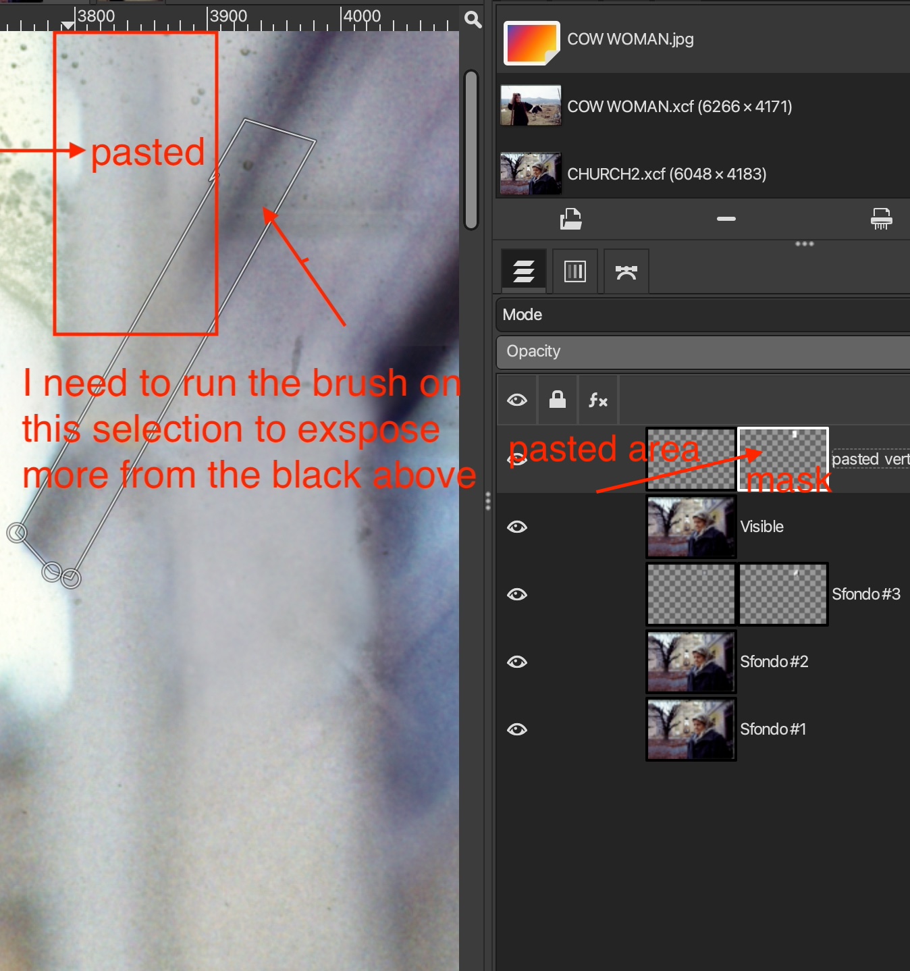Click the Sfondo#3 layer name
The height and width of the screenshot is (971, 910).
coord(866,594)
